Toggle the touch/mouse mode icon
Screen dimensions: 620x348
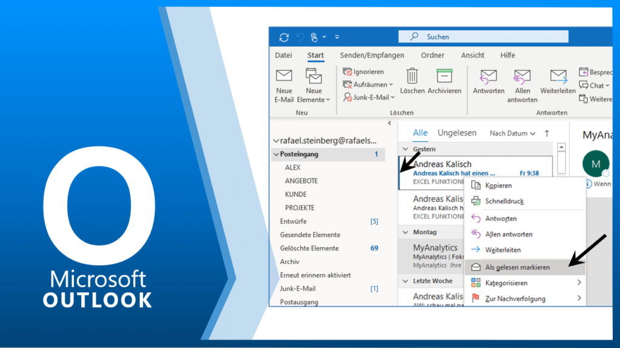click(314, 37)
